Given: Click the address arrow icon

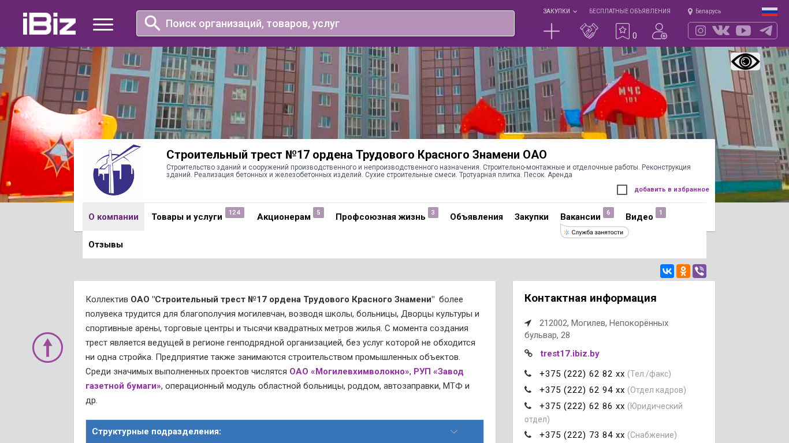Looking at the screenshot, I should click(528, 323).
